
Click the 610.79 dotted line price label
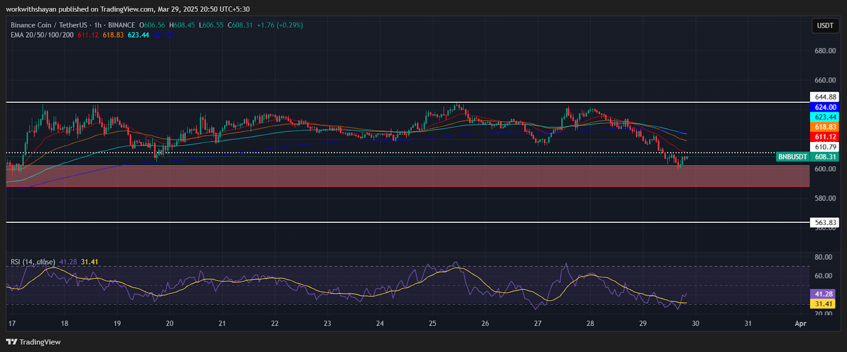825,147
